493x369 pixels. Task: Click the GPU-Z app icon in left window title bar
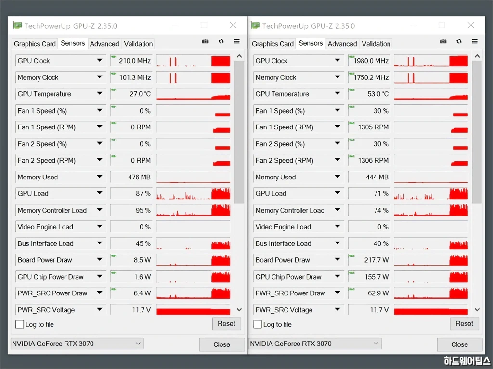click(17, 25)
